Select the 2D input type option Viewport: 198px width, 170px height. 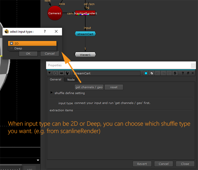click(33, 43)
